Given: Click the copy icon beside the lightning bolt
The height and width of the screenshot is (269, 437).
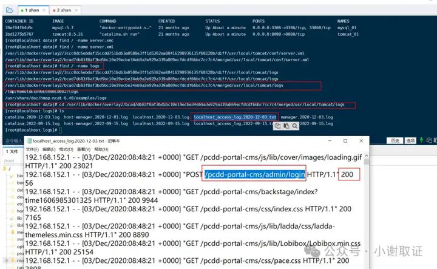Looking at the screenshot, I should [429, 140].
